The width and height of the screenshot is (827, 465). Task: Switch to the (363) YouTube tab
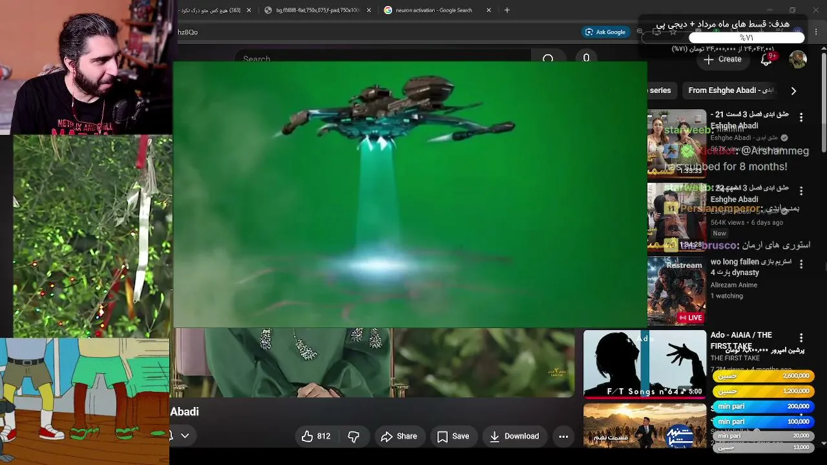click(215, 10)
